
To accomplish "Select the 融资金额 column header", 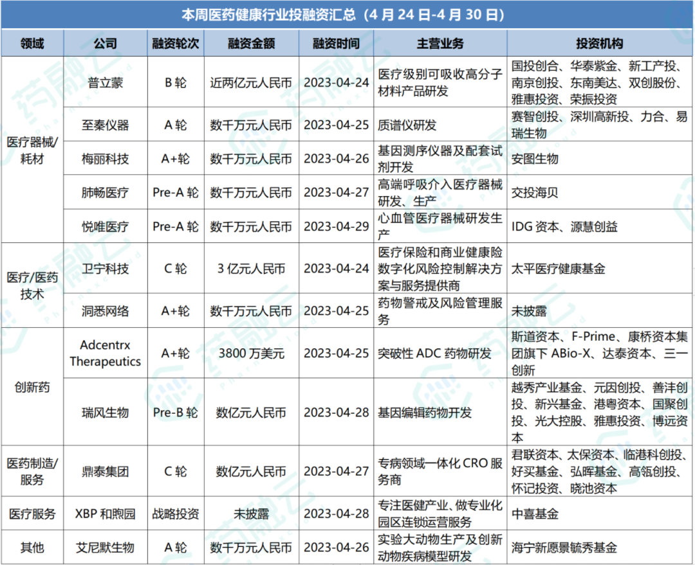I will pos(252,44).
